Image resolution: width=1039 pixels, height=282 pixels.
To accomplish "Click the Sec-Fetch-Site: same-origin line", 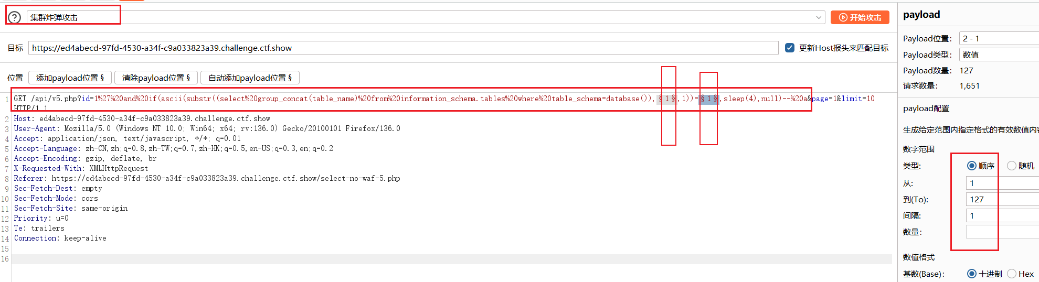I will click(x=71, y=208).
